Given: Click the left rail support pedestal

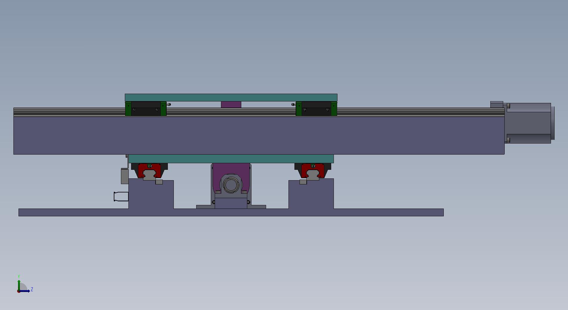Looking at the screenshot, I should point(151,194).
